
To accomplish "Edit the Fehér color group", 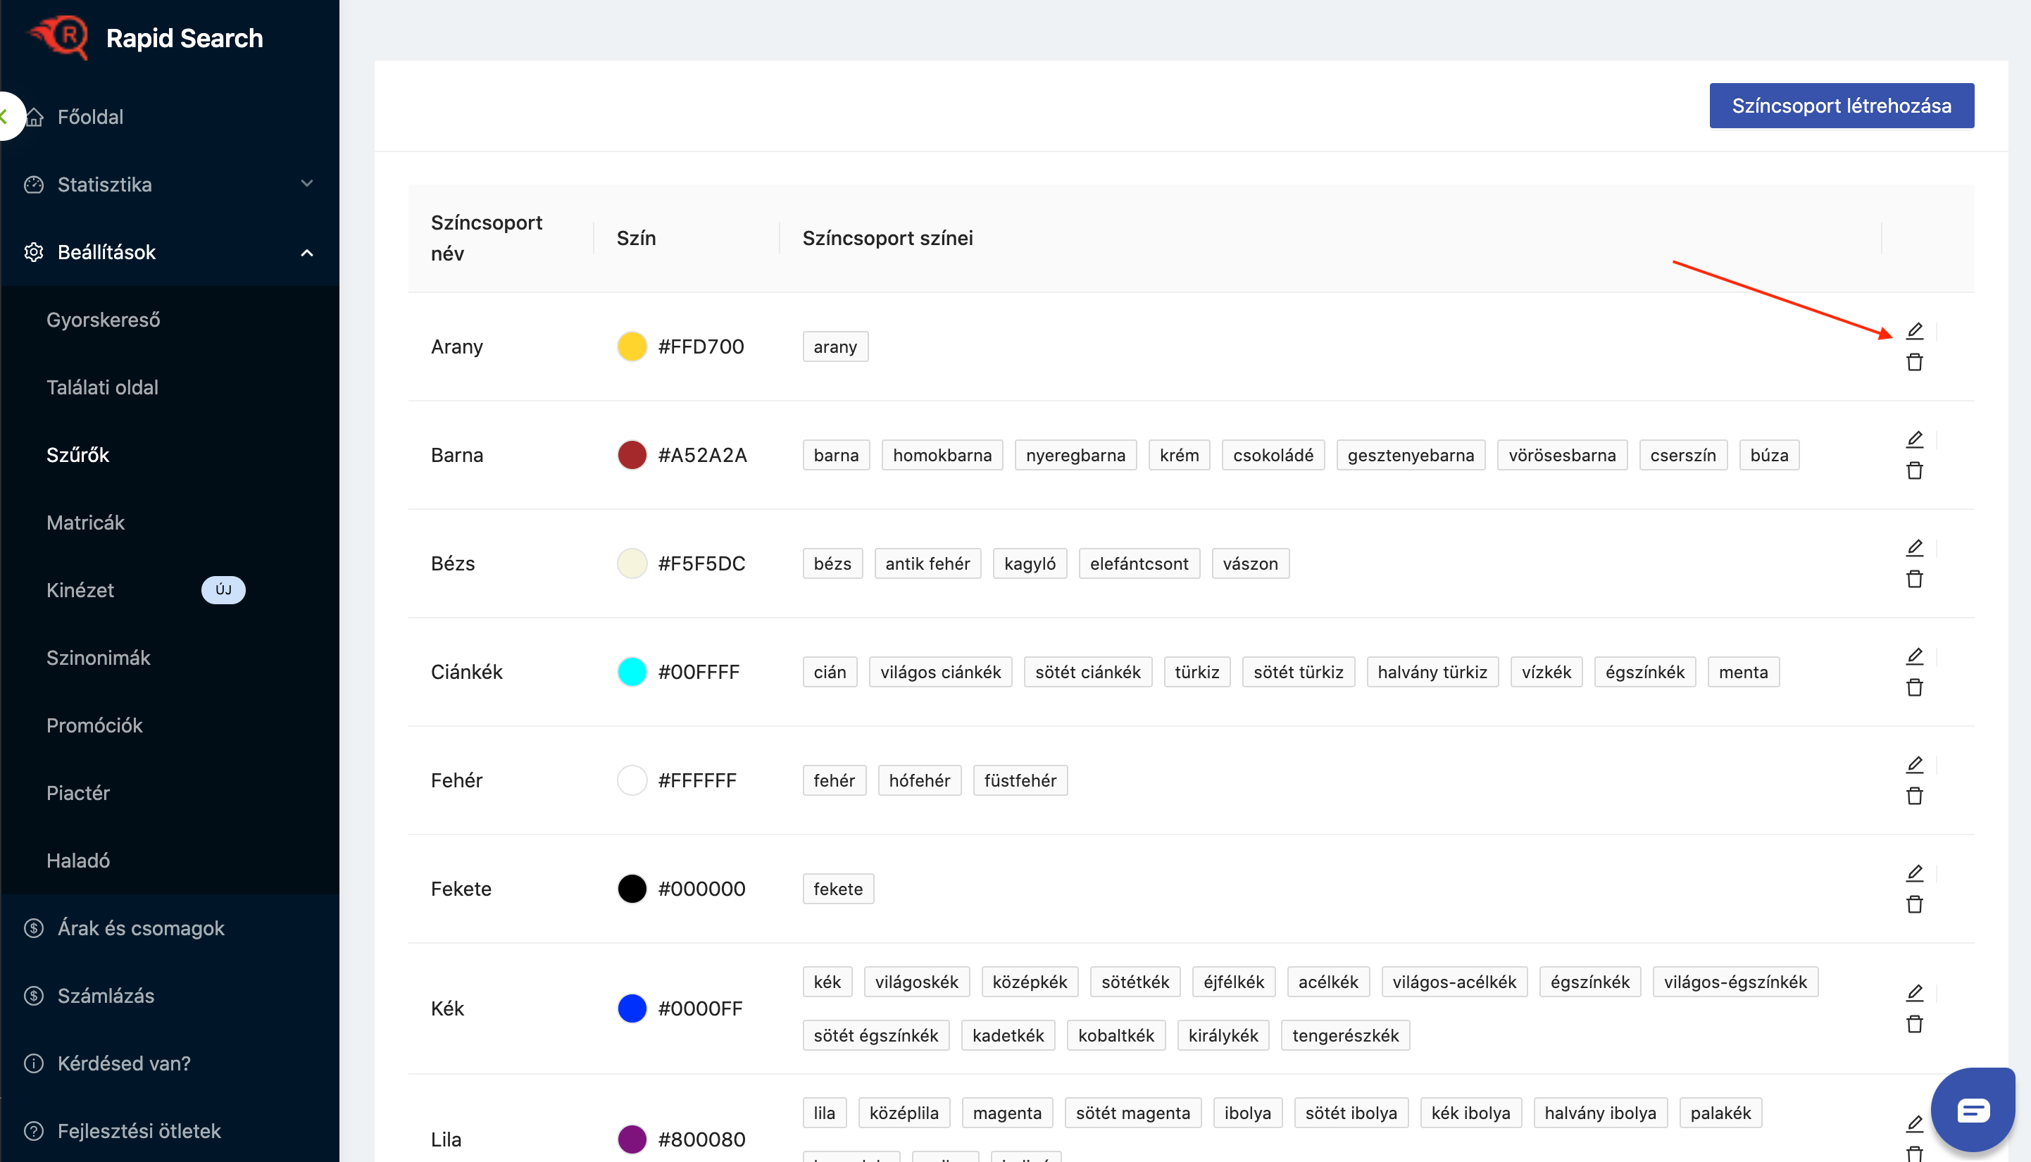I will tap(1915, 765).
